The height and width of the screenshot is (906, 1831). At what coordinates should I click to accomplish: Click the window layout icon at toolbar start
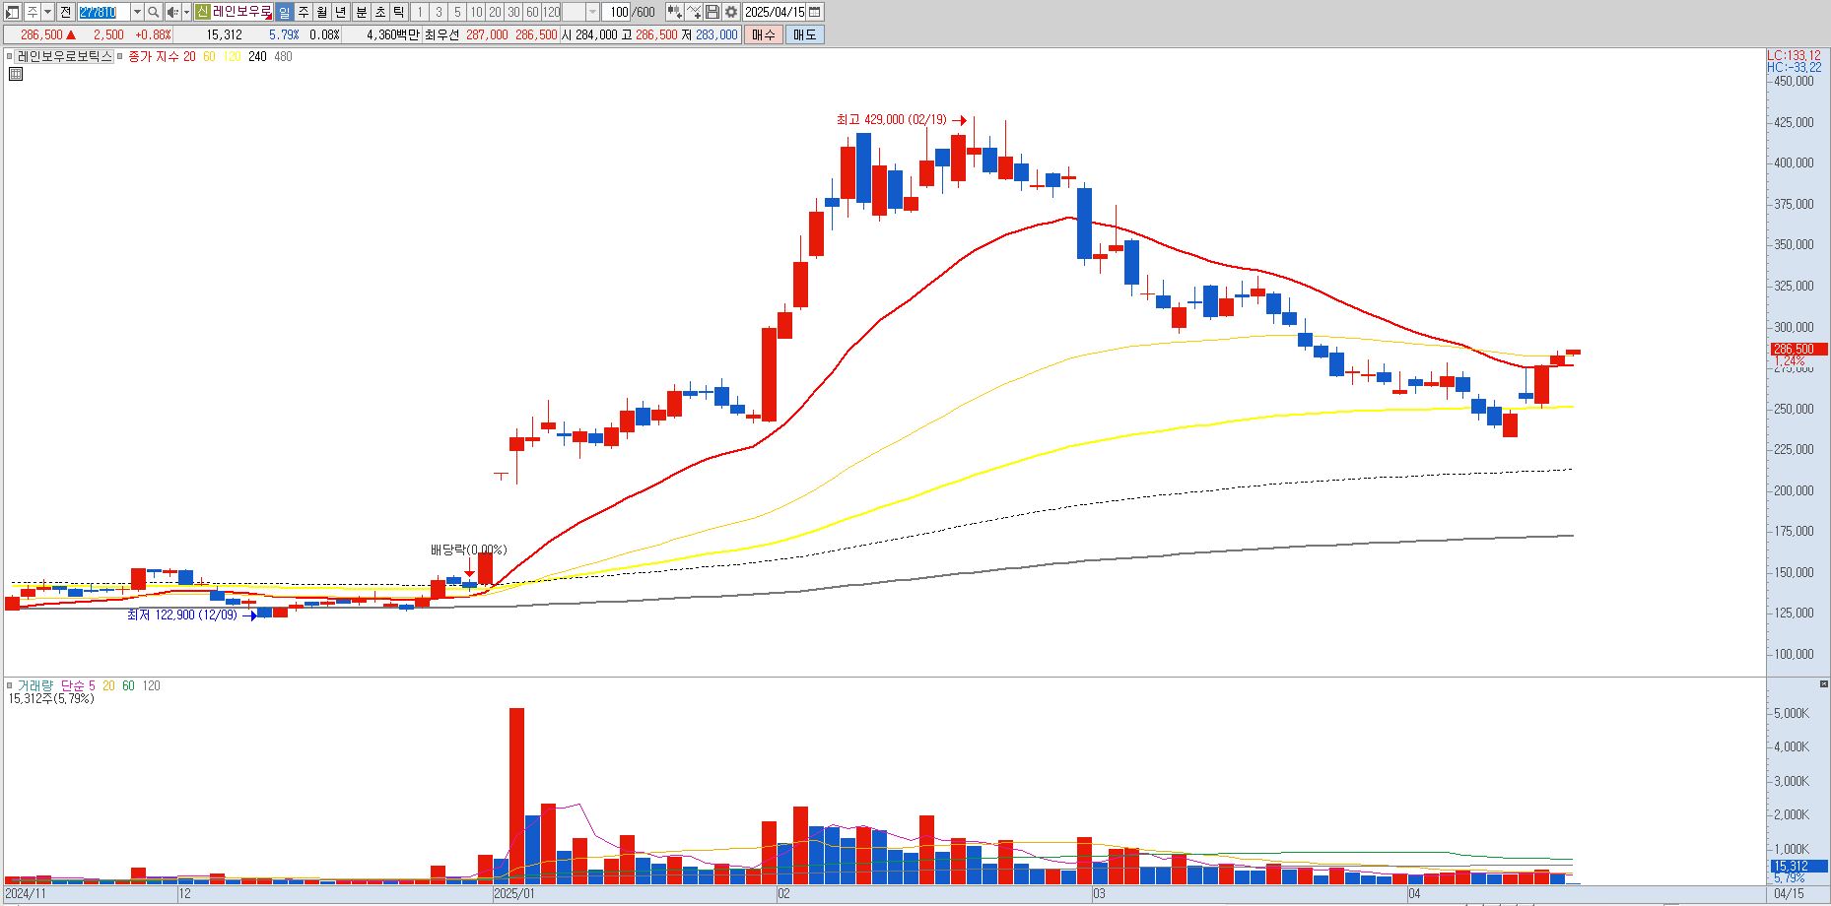(13, 12)
